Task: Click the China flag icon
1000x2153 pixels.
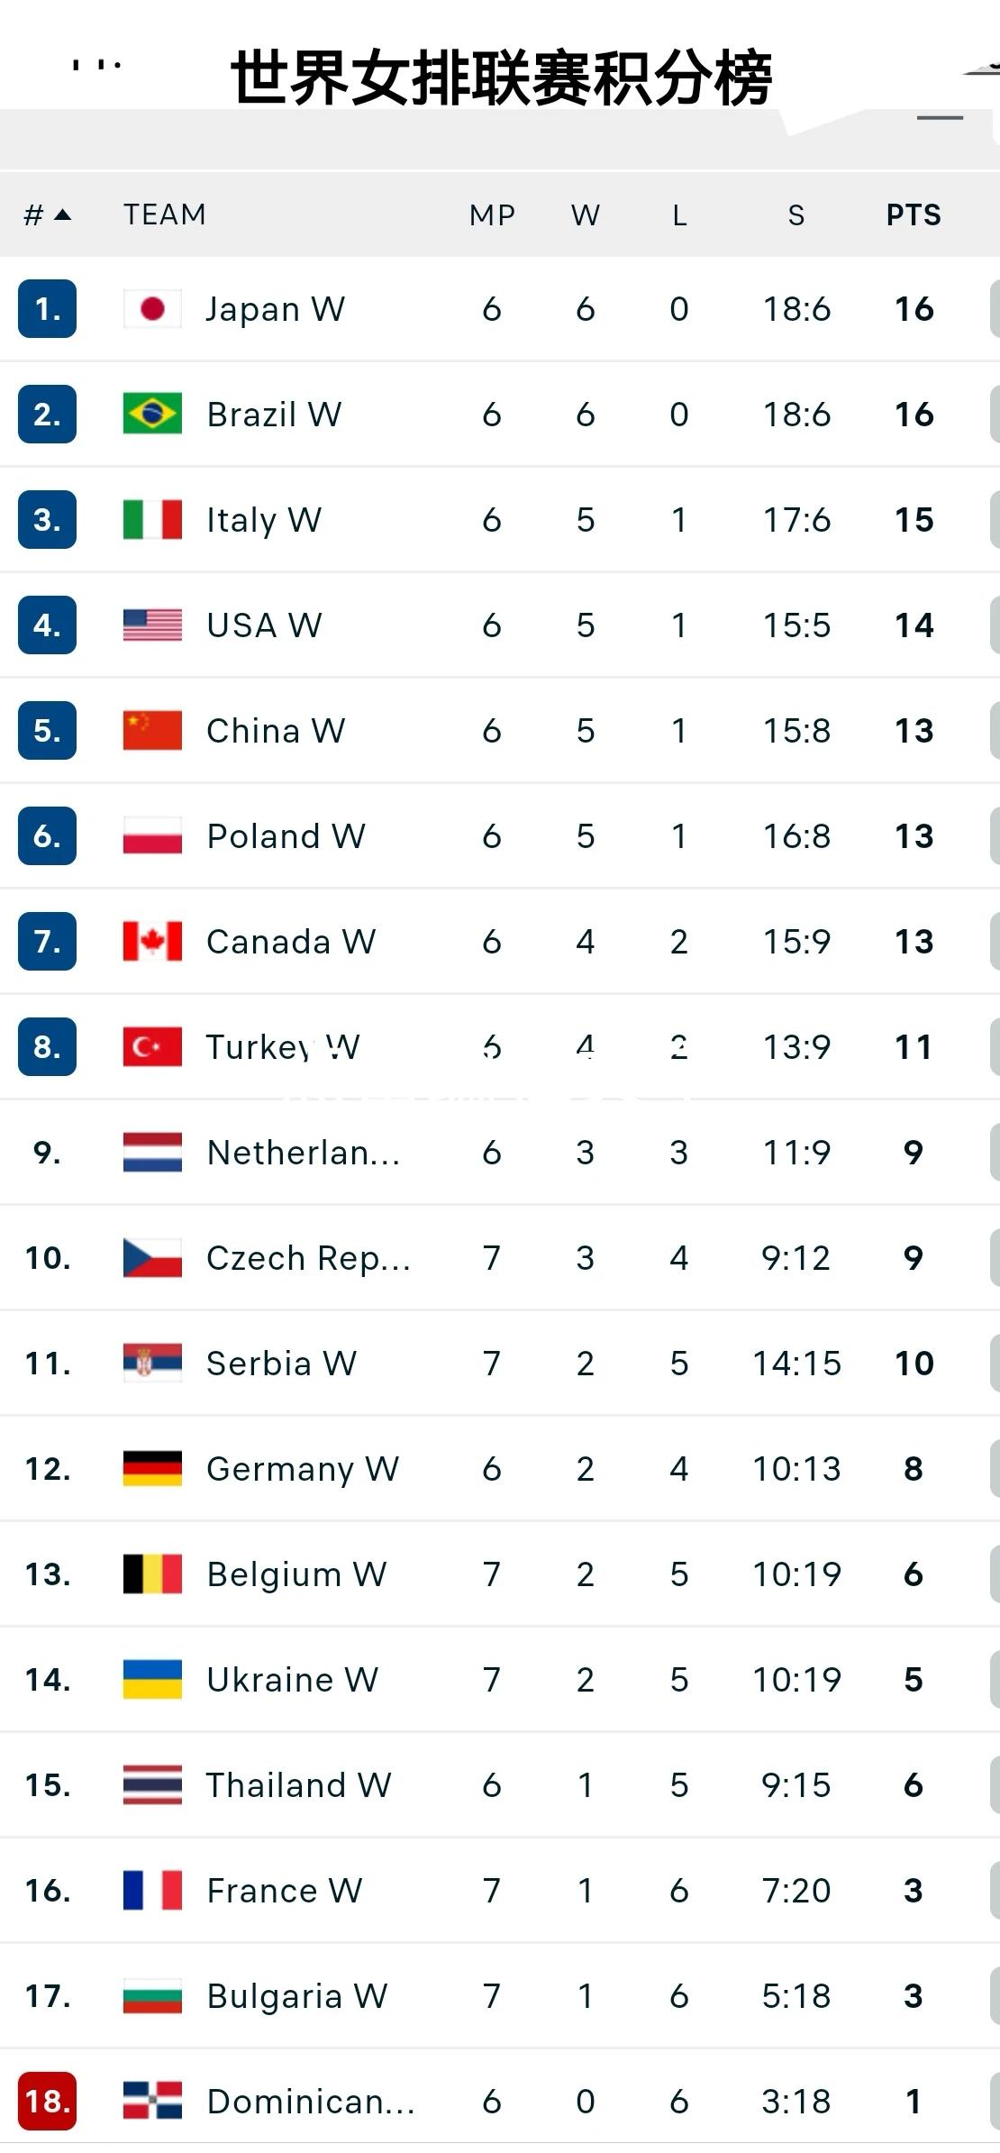Action: tap(152, 731)
